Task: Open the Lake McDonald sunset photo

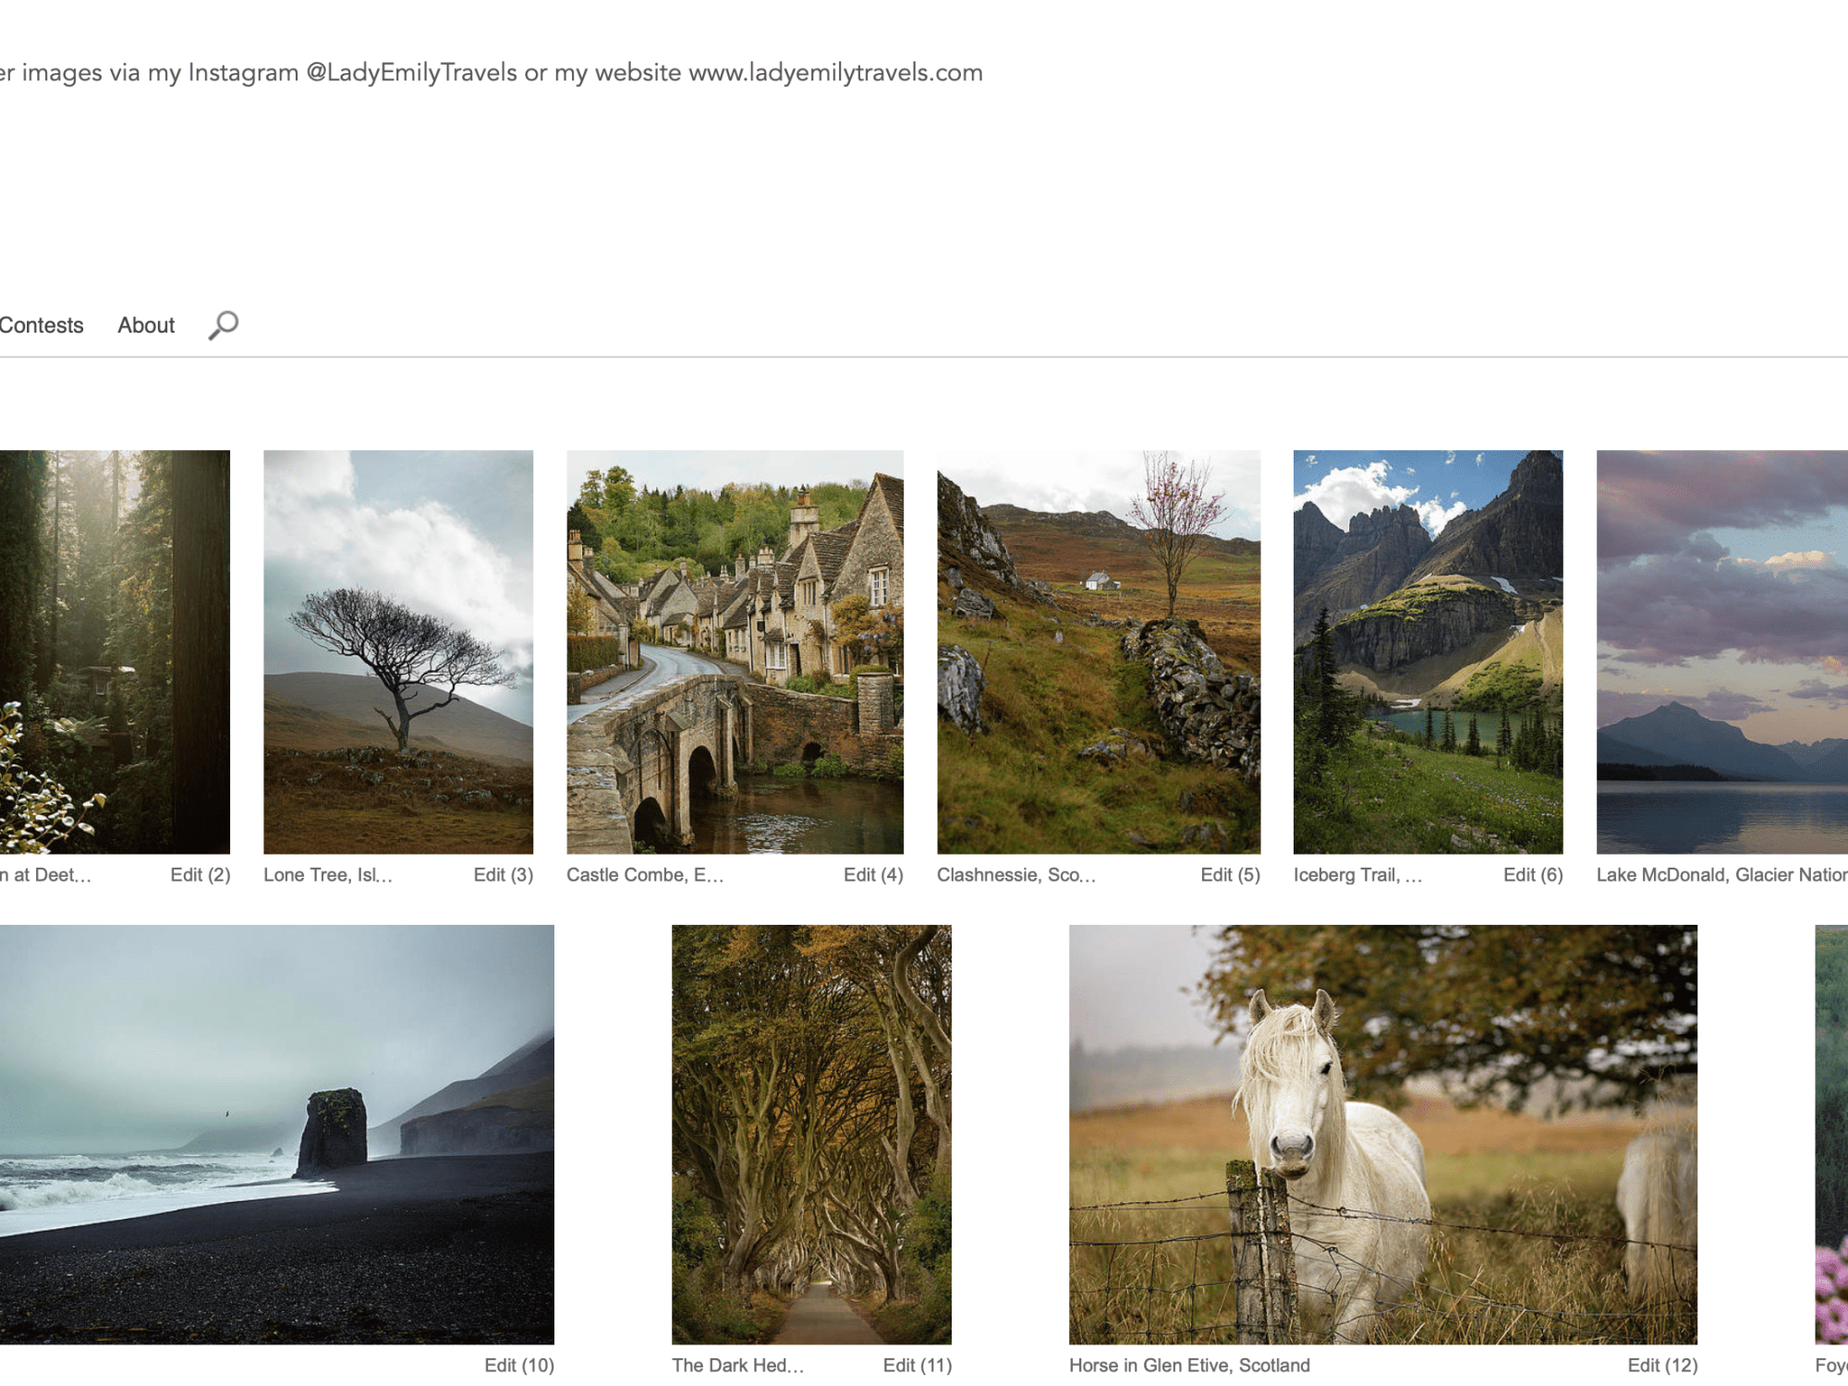Action: [1721, 651]
